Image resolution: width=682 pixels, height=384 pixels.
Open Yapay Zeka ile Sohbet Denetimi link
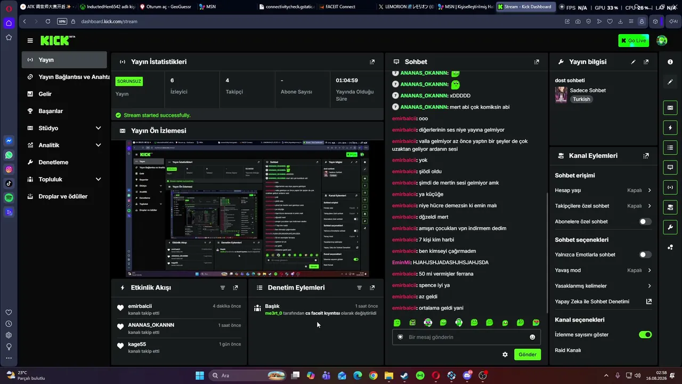[603, 301]
